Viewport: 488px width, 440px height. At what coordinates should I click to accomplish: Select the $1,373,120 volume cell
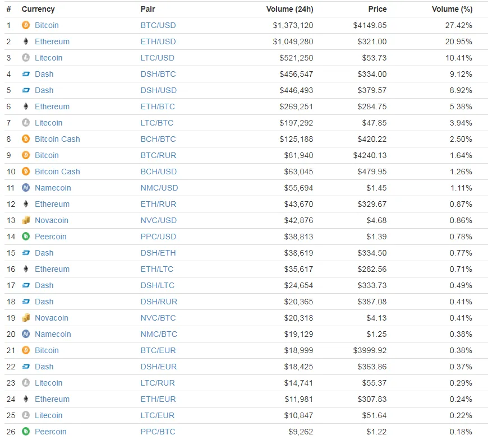293,25
